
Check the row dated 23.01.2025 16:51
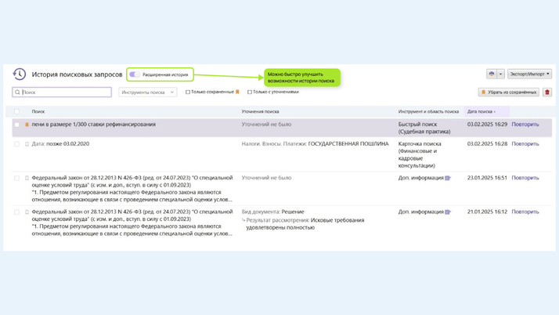(x=16, y=178)
